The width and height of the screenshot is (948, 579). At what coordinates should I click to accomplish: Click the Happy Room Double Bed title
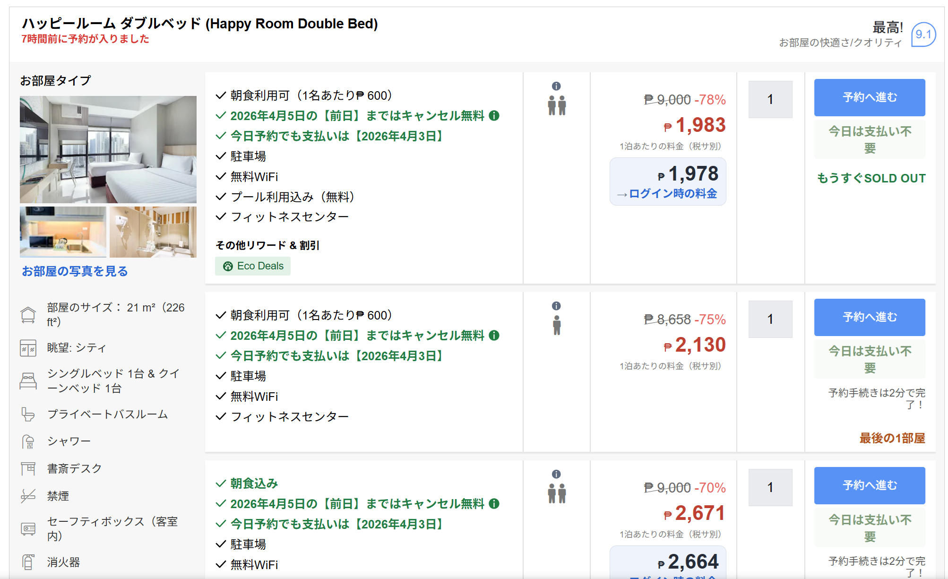[200, 24]
